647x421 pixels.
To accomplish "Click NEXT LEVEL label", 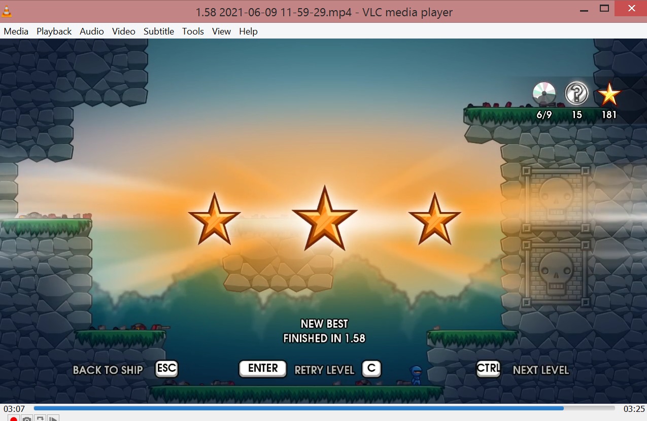I will click(x=541, y=370).
